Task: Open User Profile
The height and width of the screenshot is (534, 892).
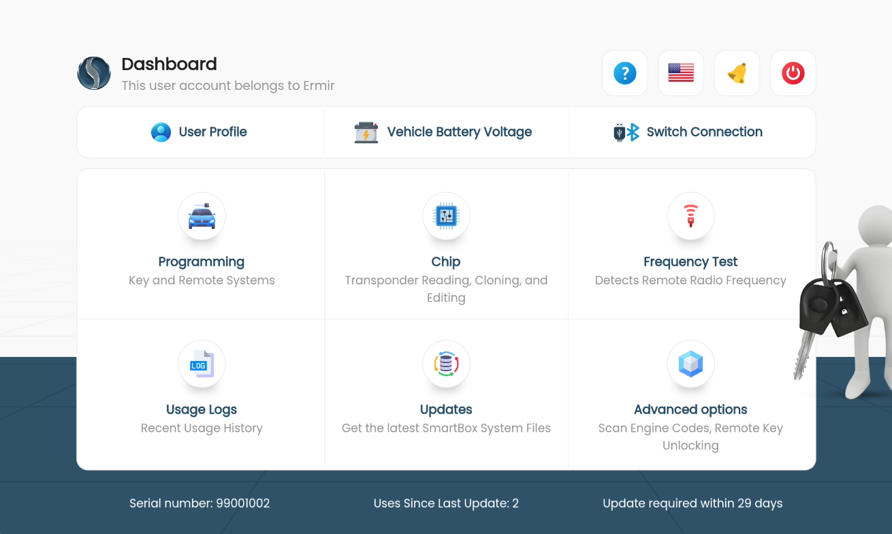Action: (213, 132)
